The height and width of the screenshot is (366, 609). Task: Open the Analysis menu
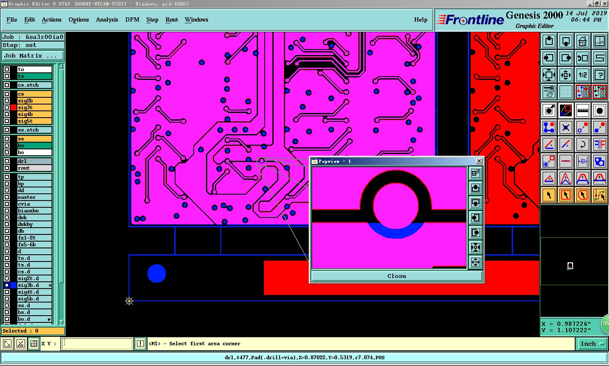107,19
